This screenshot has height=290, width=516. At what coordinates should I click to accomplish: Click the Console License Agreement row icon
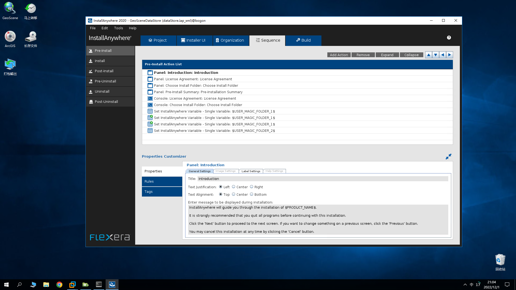(x=150, y=99)
